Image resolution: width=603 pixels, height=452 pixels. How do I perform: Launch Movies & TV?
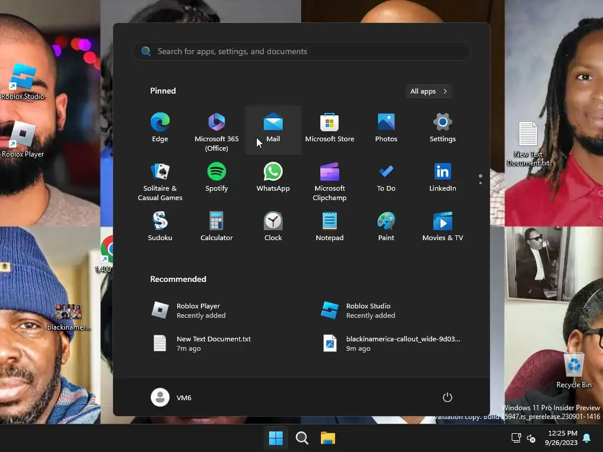(443, 227)
